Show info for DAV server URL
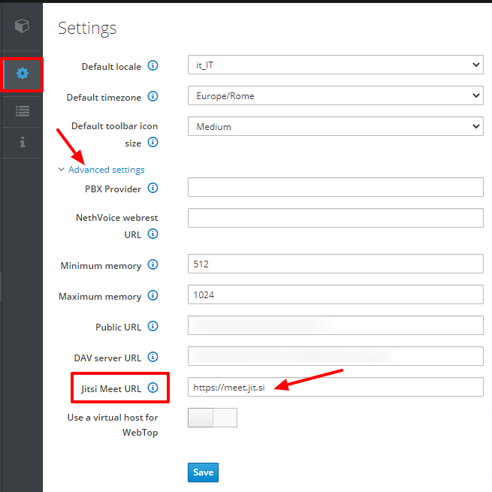 (152, 357)
